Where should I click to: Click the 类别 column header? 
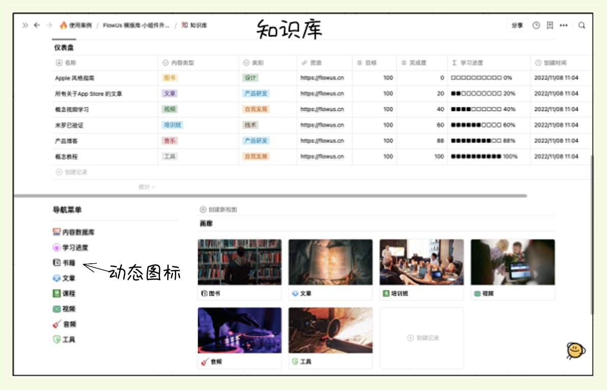click(267, 63)
